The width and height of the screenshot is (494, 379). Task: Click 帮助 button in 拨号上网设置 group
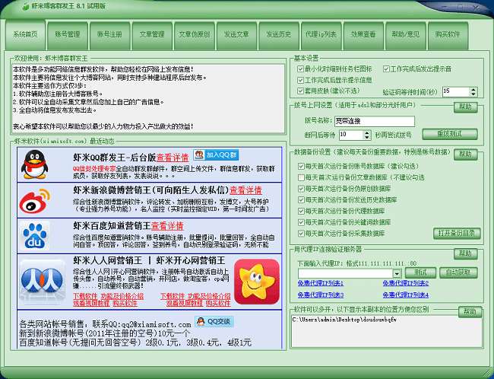tap(466, 107)
